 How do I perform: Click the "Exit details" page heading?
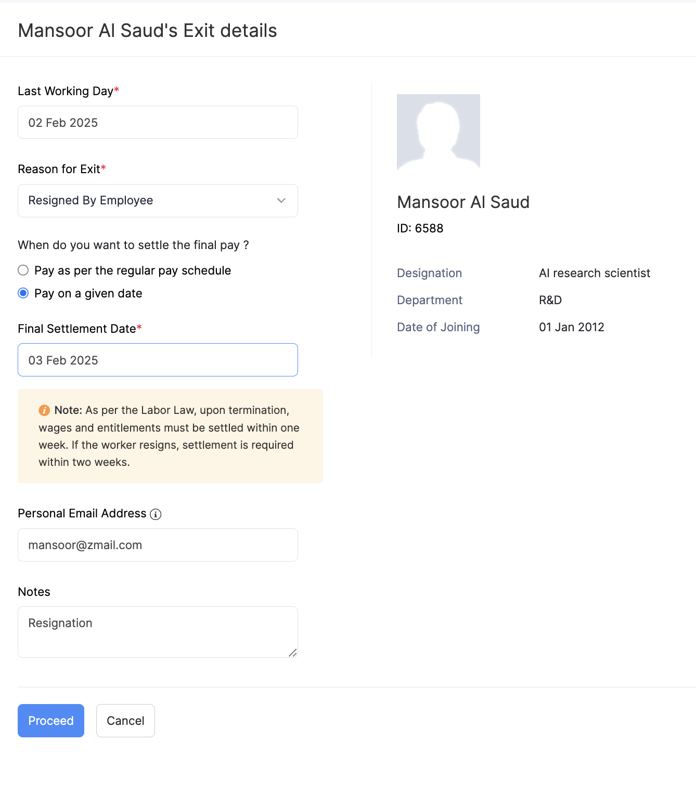tap(147, 31)
